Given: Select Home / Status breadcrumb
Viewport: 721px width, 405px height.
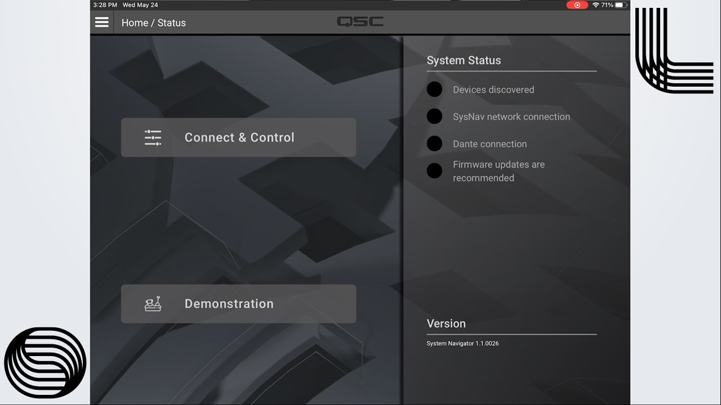Looking at the screenshot, I should pos(153,23).
